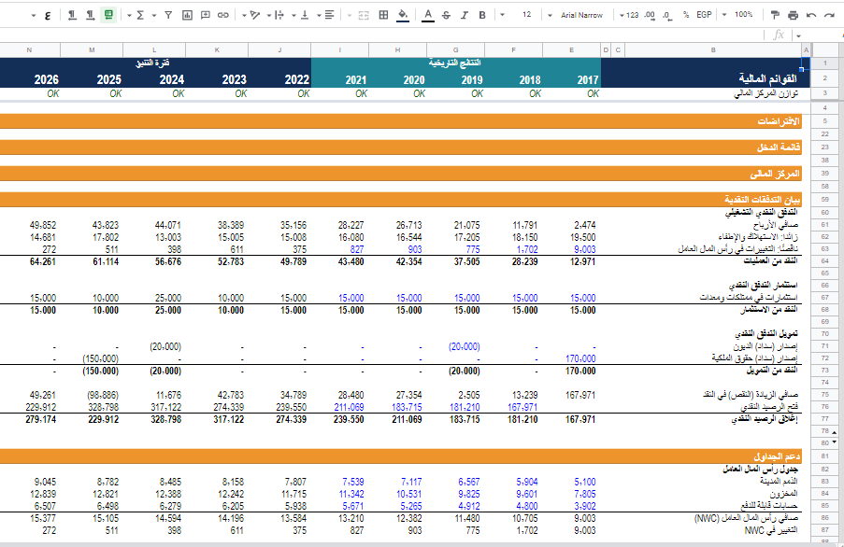Toggle Bold formatting
Viewport: 844px width, 547px height.
click(x=482, y=15)
